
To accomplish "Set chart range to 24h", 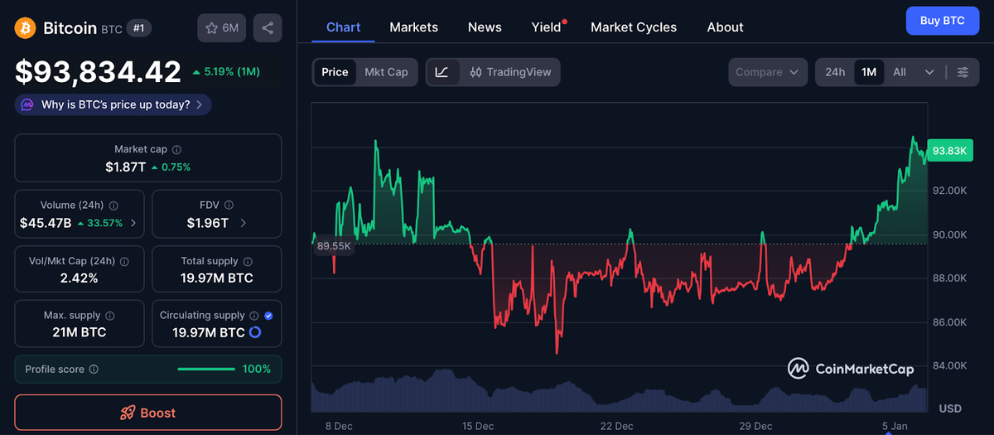I will click(x=835, y=72).
